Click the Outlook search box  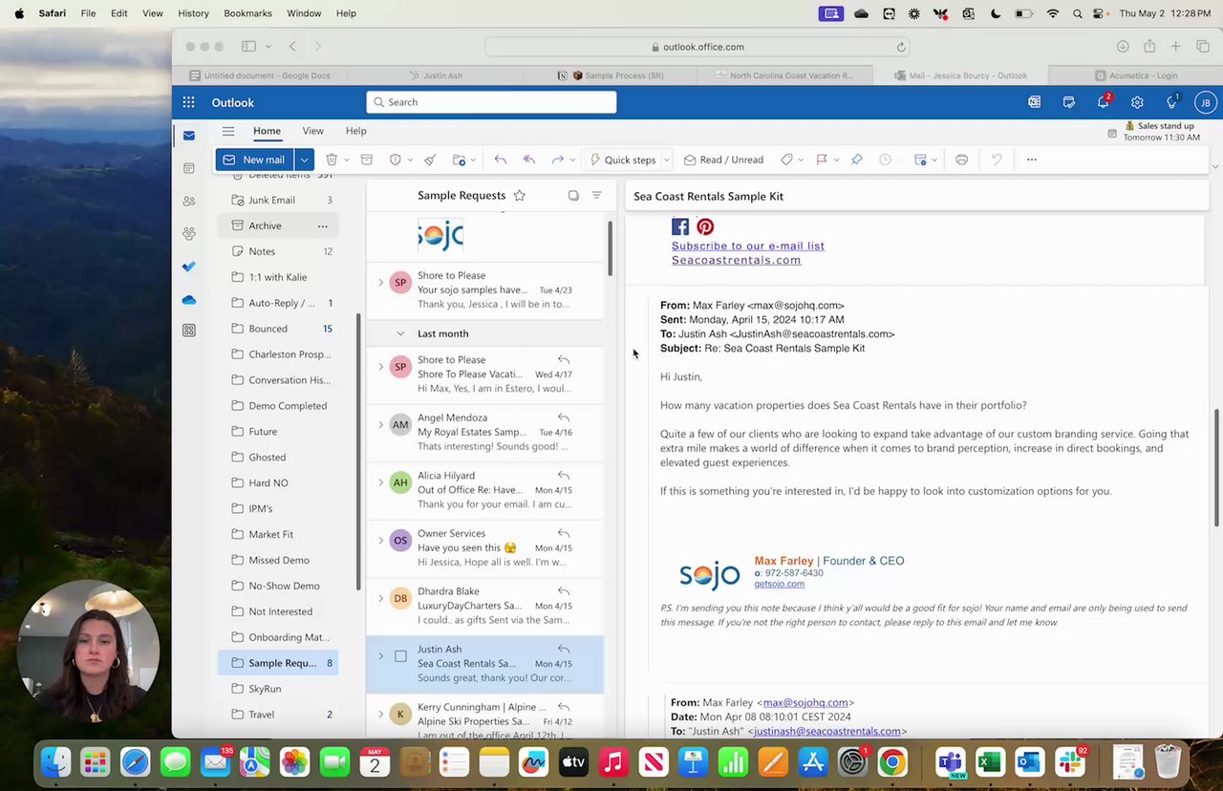tap(491, 102)
